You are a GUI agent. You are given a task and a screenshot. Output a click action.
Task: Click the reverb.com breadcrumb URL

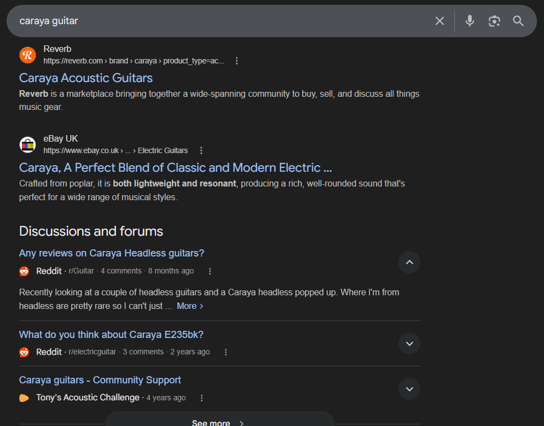tap(134, 61)
